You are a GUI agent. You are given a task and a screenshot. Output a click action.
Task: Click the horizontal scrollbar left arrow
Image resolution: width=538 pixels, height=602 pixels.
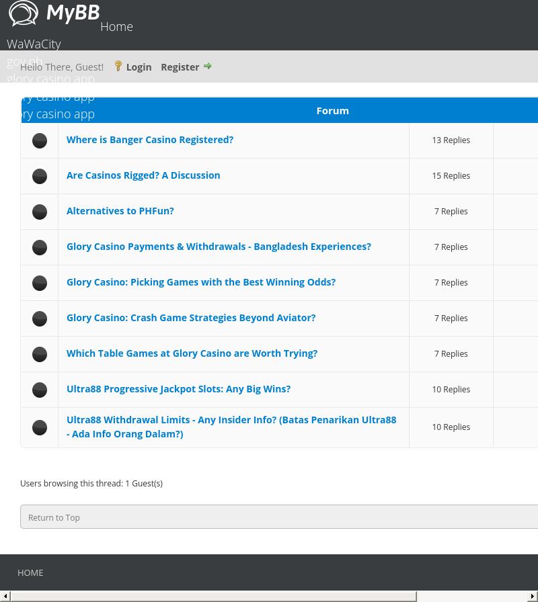pyautogui.click(x=5, y=596)
